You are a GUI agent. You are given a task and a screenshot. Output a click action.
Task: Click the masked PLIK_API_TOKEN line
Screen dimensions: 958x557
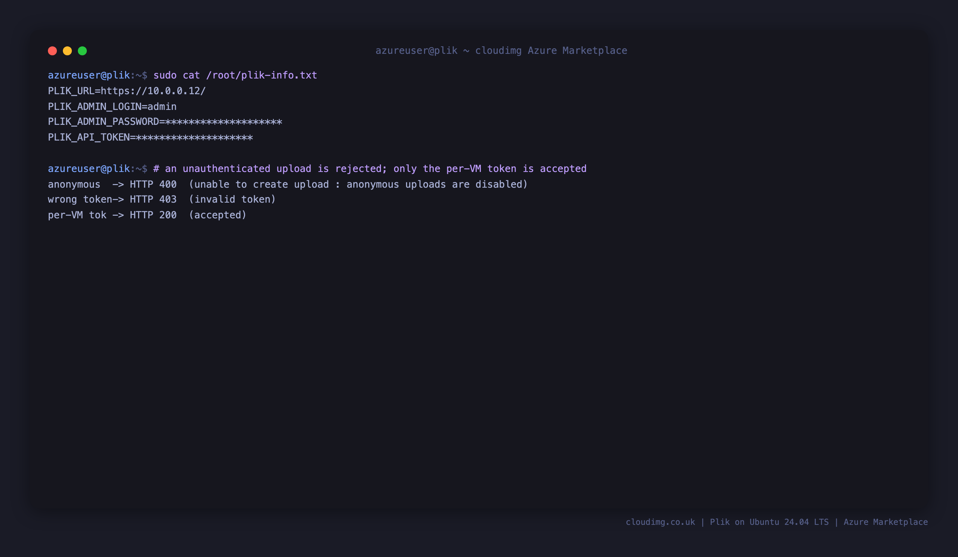[x=150, y=138]
